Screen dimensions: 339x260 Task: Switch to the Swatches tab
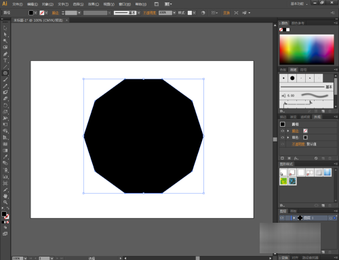coord(283,70)
